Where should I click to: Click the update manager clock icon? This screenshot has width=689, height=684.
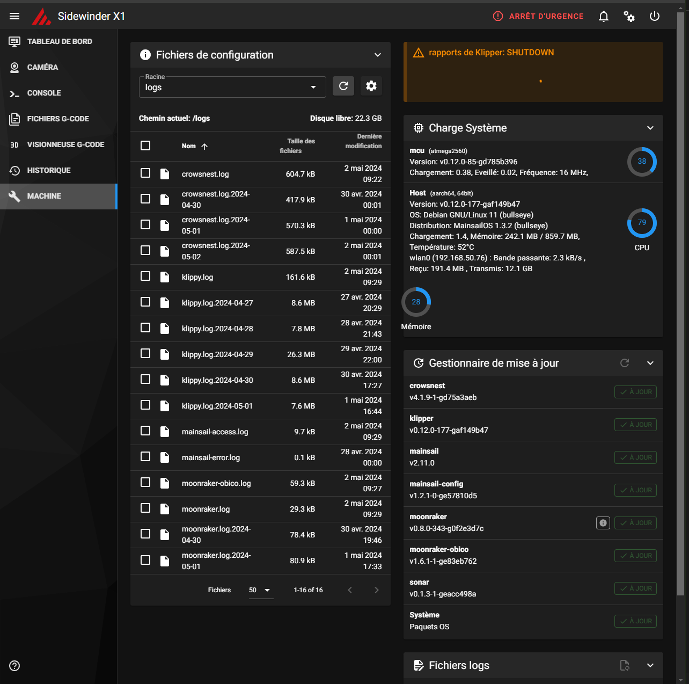[419, 363]
